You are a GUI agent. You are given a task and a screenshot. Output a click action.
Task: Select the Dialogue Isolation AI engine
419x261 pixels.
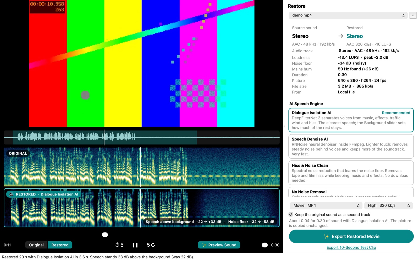[351, 120]
